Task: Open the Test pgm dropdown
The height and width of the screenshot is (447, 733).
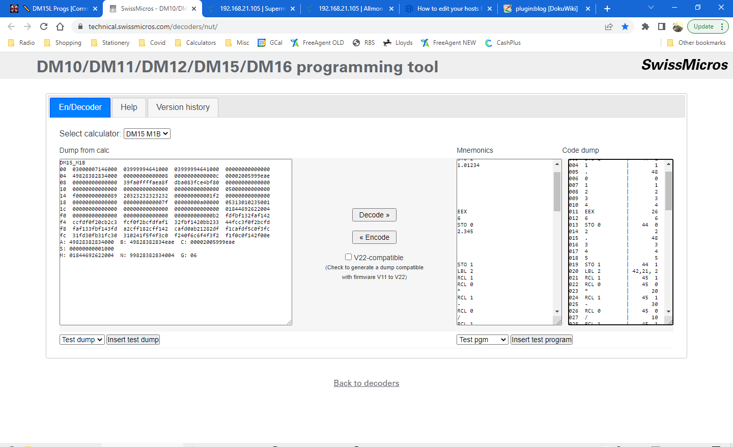Action: tap(482, 339)
